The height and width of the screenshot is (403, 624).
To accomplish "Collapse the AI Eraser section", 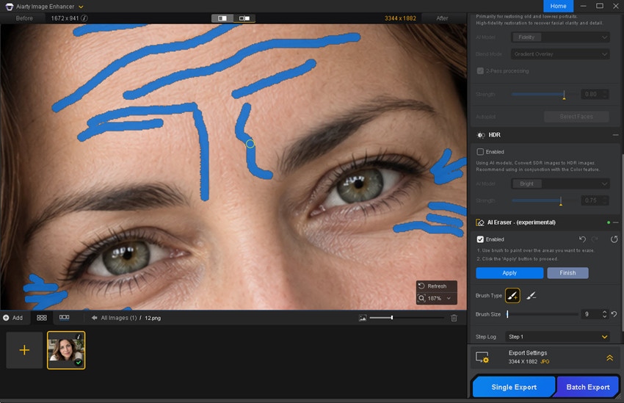I will point(615,222).
